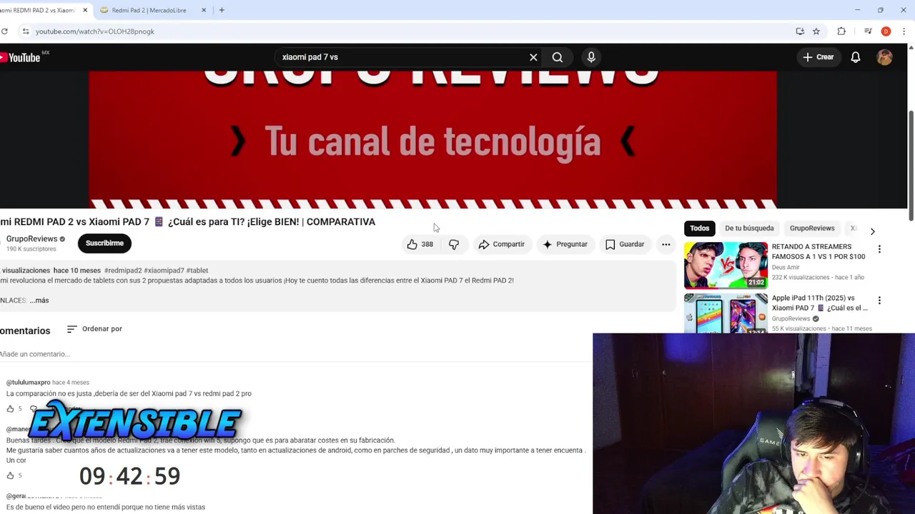Switch to the Redmi Pad 2 MercadoLibre tab
The image size is (915, 514).
pyautogui.click(x=149, y=10)
